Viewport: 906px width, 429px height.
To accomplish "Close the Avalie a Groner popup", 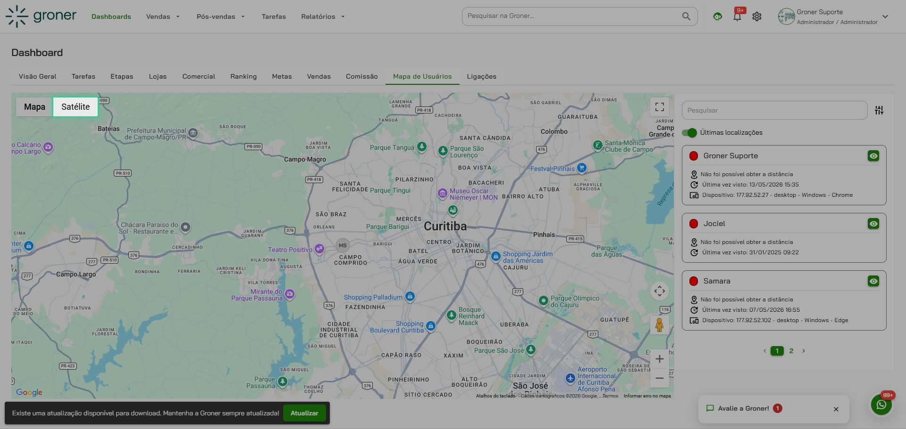I will click(836, 409).
